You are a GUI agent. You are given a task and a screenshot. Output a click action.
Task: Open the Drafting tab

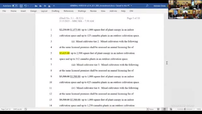(56, 11)
